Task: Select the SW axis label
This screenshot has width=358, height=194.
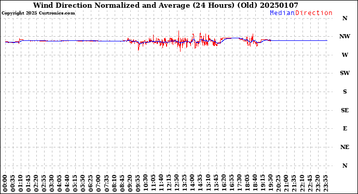Action: [x=345, y=73]
